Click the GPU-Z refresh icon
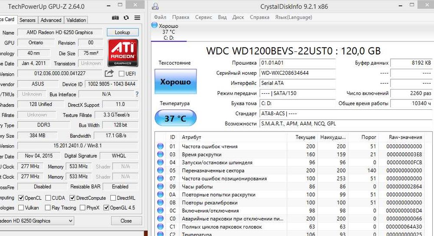The image size is (434, 236). click(x=126, y=18)
